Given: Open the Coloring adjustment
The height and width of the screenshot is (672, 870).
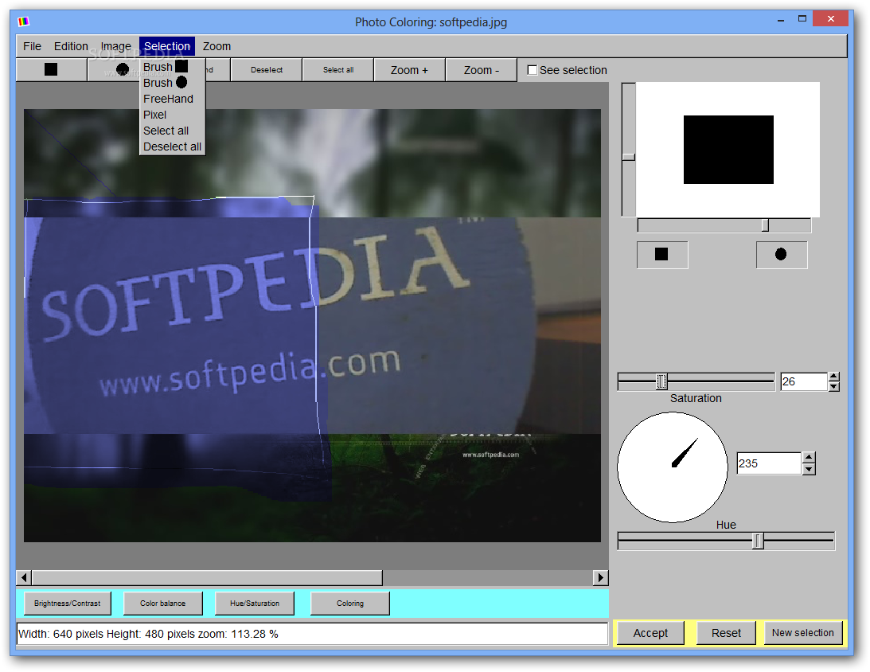Looking at the screenshot, I should [350, 604].
